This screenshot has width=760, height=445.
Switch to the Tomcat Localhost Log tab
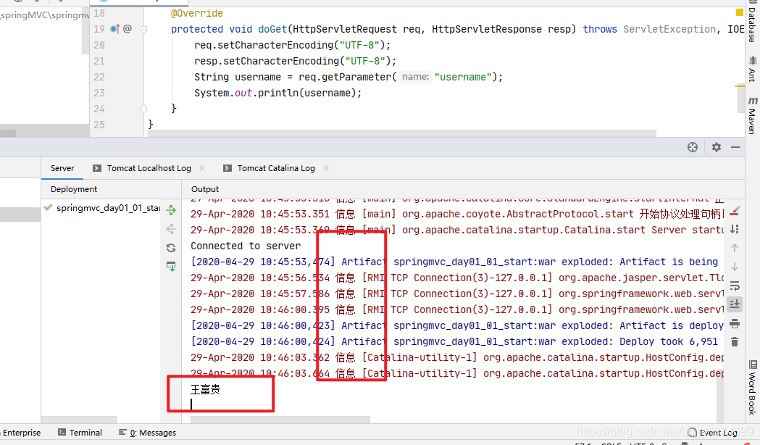pos(149,168)
